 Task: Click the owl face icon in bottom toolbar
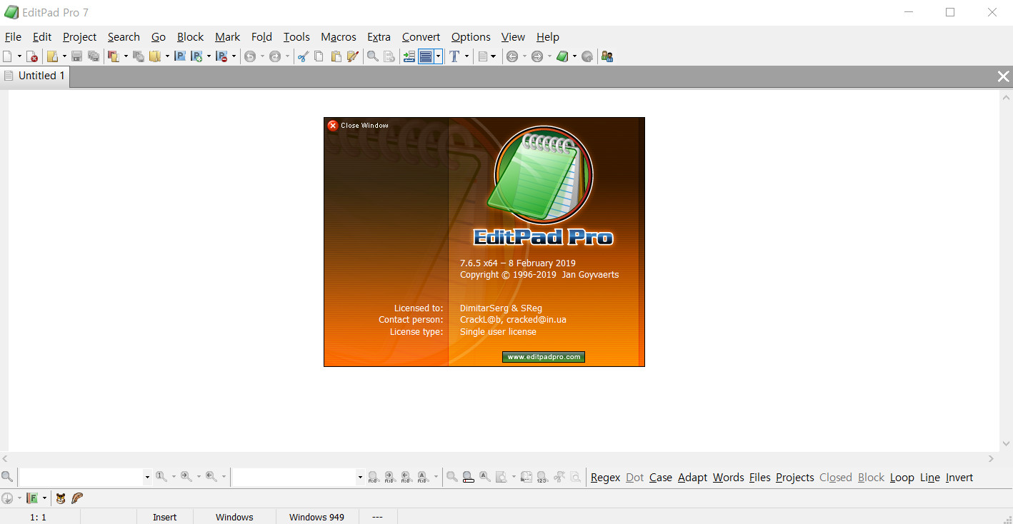pyautogui.click(x=61, y=498)
